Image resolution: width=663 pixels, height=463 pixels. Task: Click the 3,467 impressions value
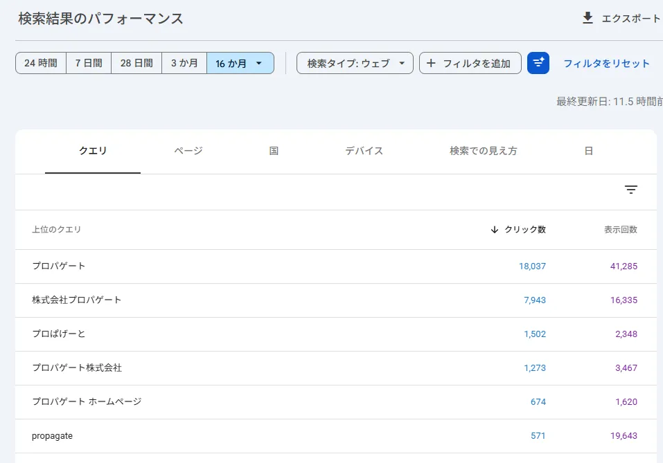click(x=626, y=368)
